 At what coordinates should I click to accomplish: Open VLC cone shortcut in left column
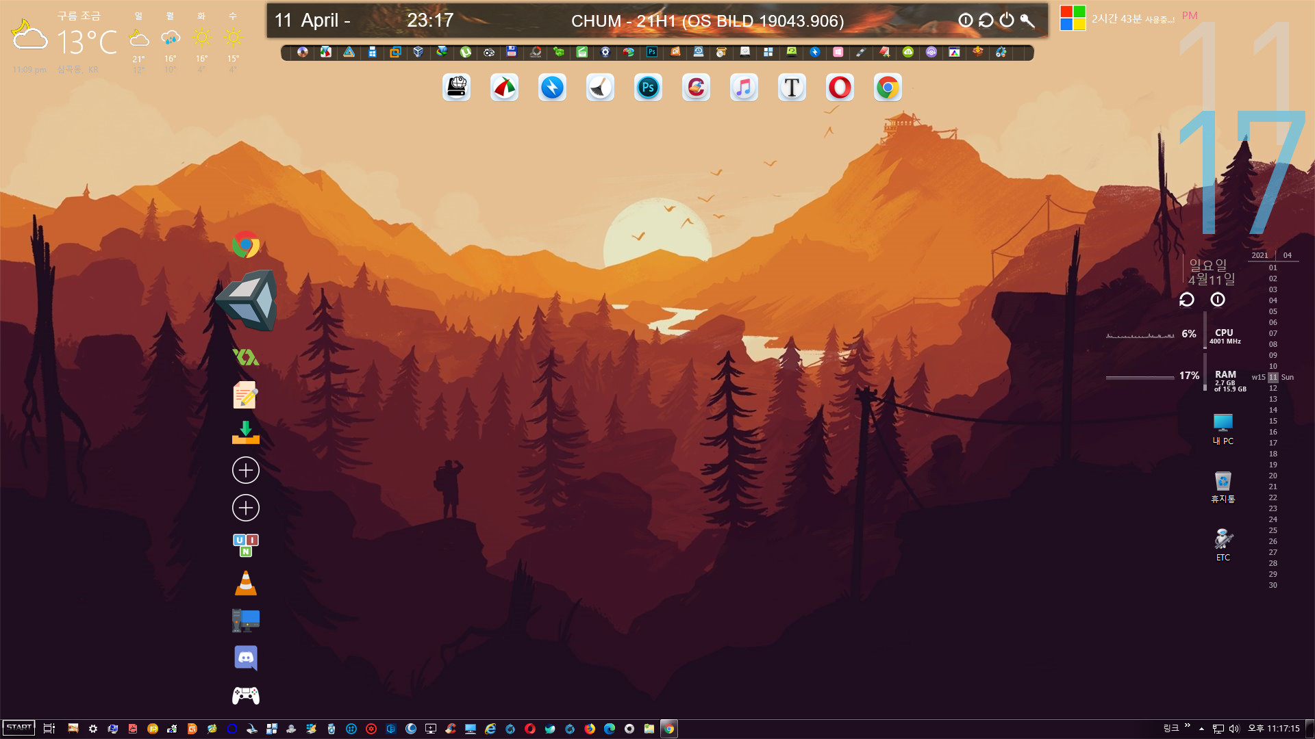[246, 583]
